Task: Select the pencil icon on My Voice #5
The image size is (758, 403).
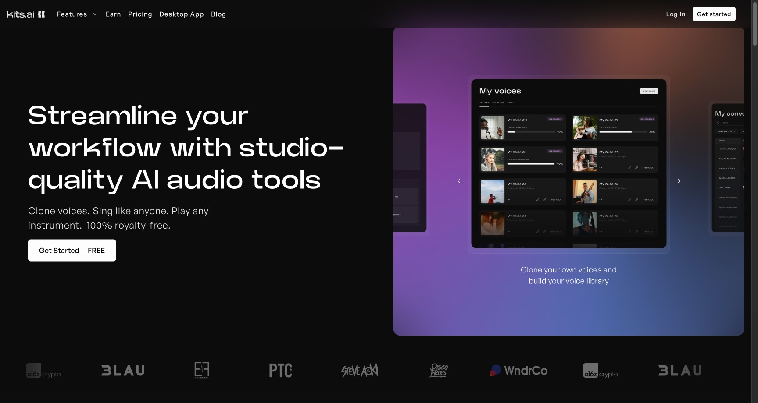Action: [629, 200]
